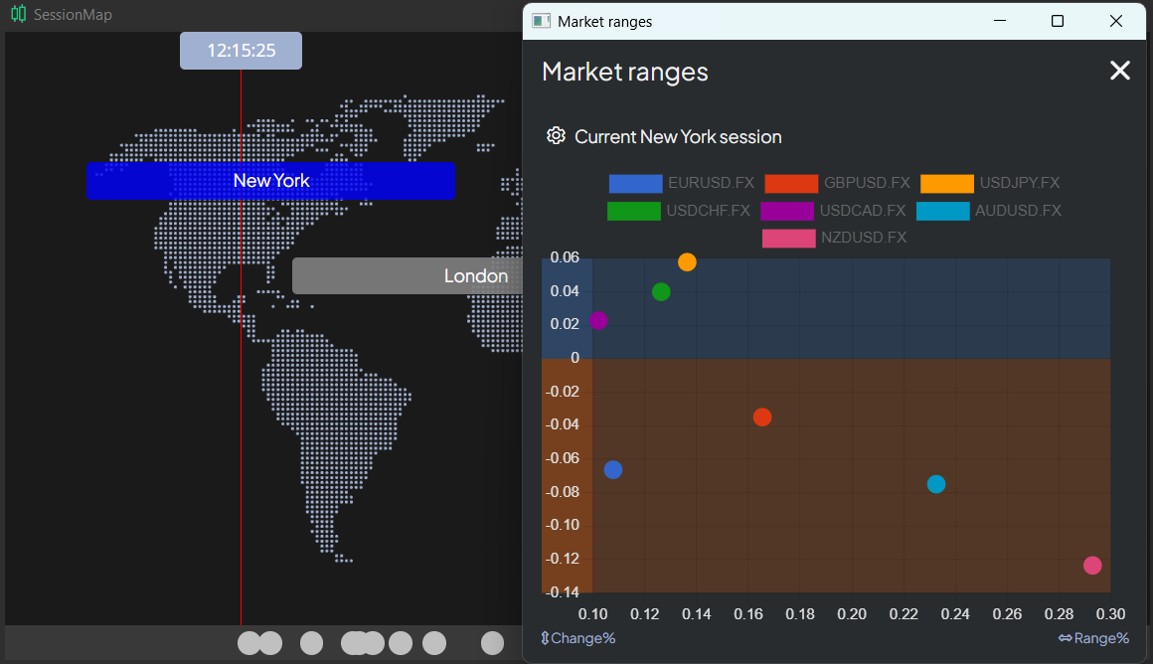Screen dimensions: 1153x664
Task: Select the pink NZDUSD data point
Action: pos(1092,566)
